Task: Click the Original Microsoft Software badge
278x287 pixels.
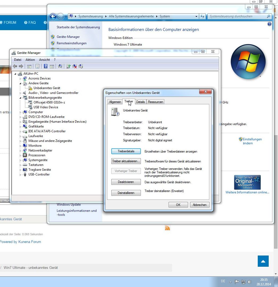Action: (x=247, y=182)
